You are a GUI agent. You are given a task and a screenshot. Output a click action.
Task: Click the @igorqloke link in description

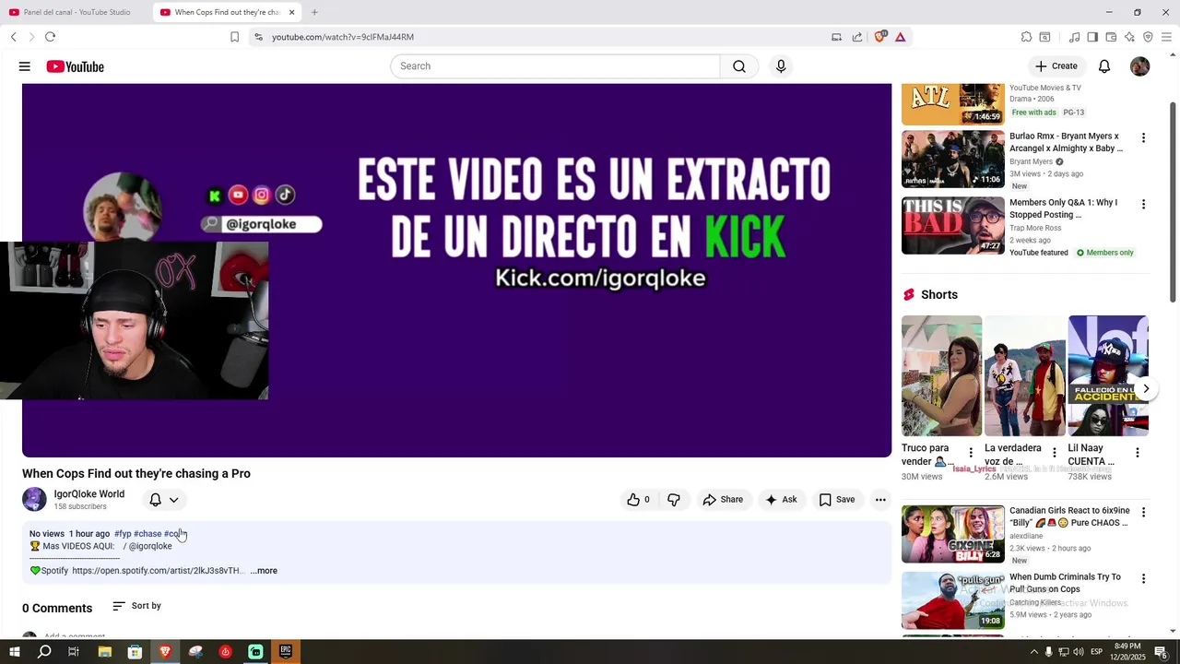150,546
